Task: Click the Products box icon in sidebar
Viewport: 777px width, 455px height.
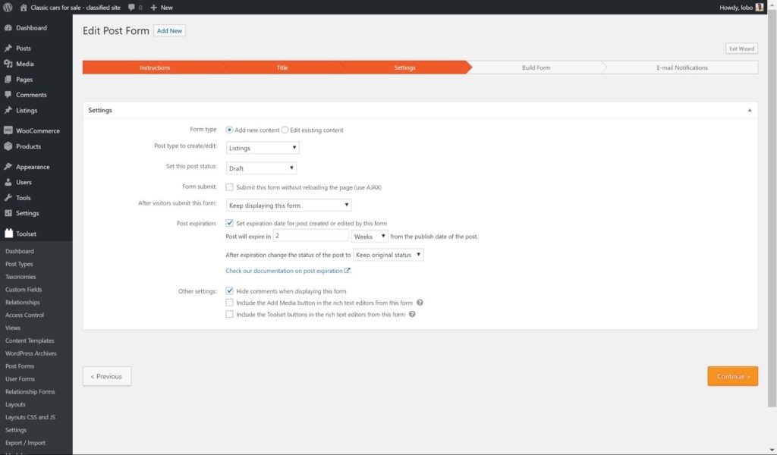Action: [8, 146]
